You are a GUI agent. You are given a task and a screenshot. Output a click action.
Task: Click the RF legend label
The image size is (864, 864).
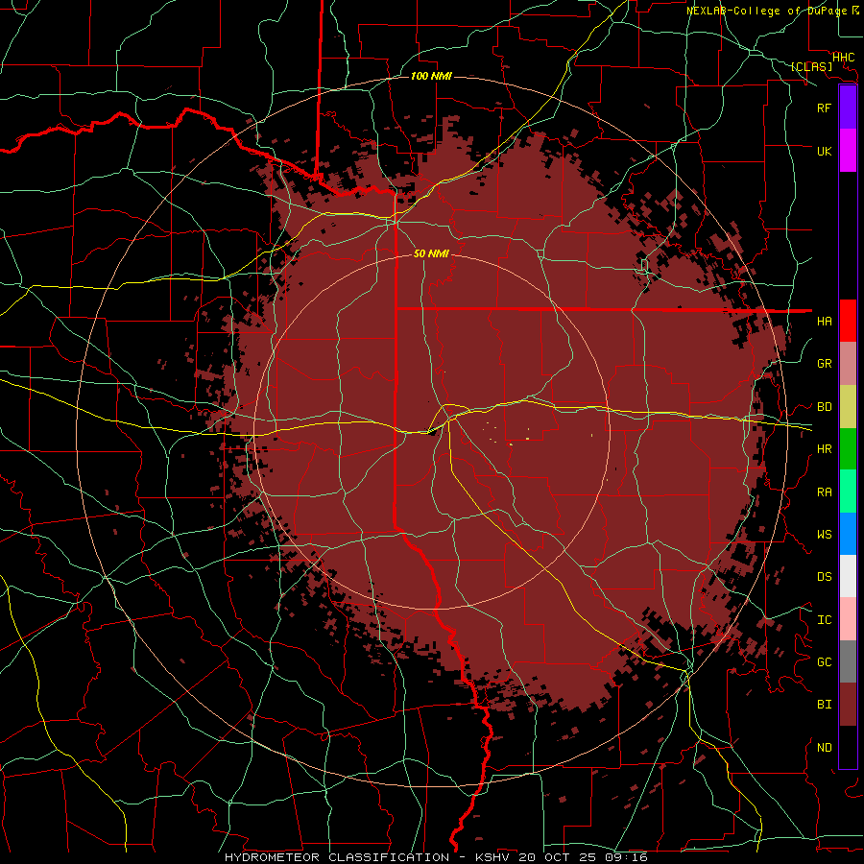pyautogui.click(x=824, y=108)
